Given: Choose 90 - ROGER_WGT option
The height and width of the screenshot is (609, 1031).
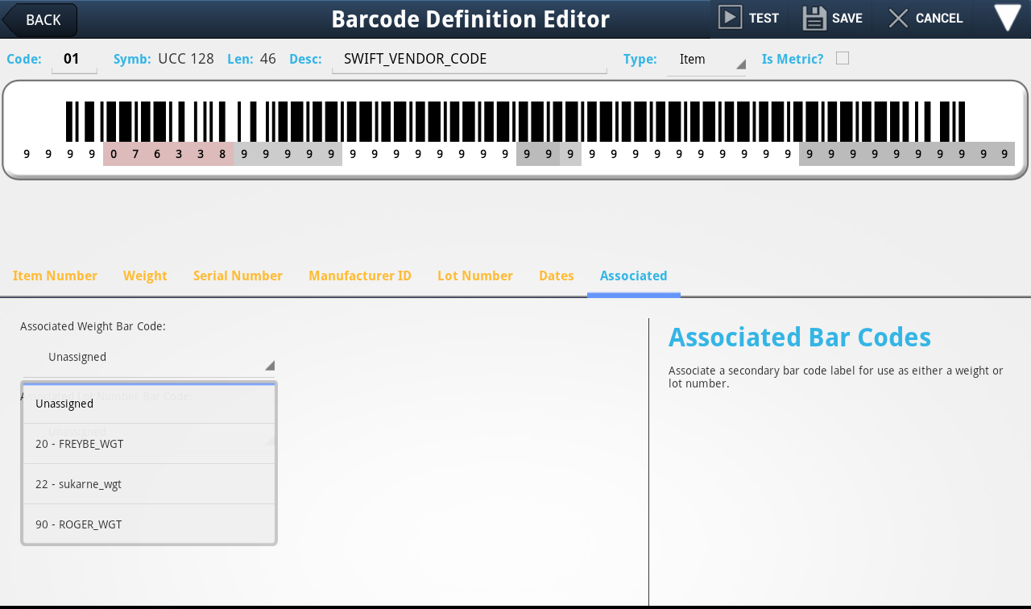Looking at the screenshot, I should point(149,524).
